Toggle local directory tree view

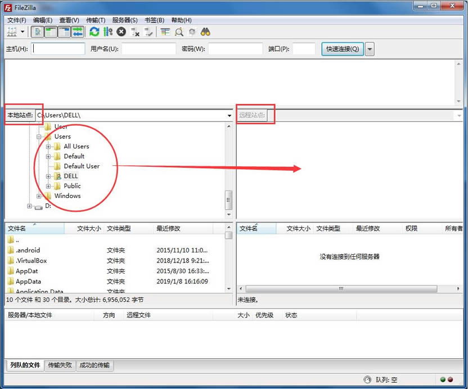(50, 32)
